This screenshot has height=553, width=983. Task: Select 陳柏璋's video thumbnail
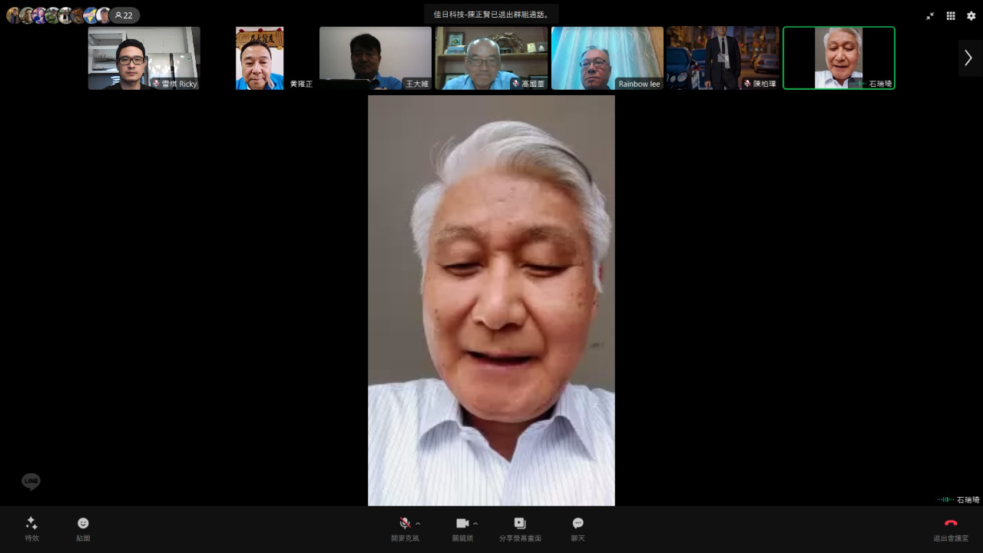click(x=723, y=58)
